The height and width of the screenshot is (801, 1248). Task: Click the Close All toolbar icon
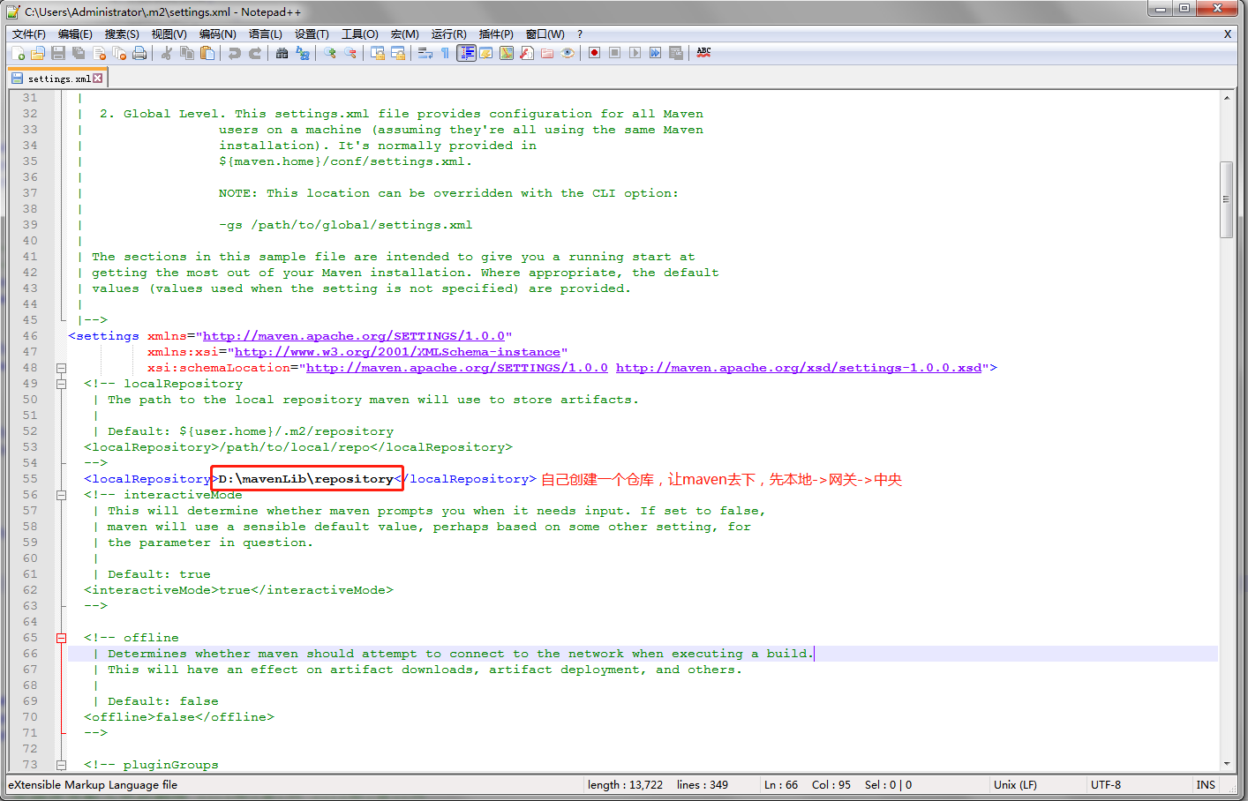point(119,53)
